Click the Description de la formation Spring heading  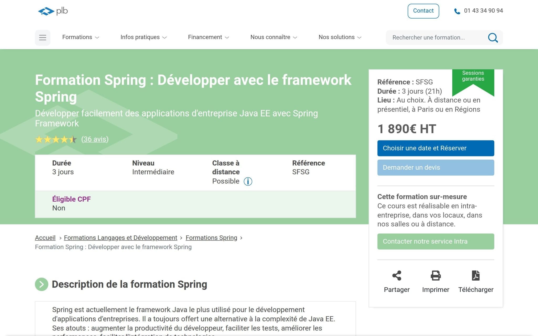(x=129, y=284)
